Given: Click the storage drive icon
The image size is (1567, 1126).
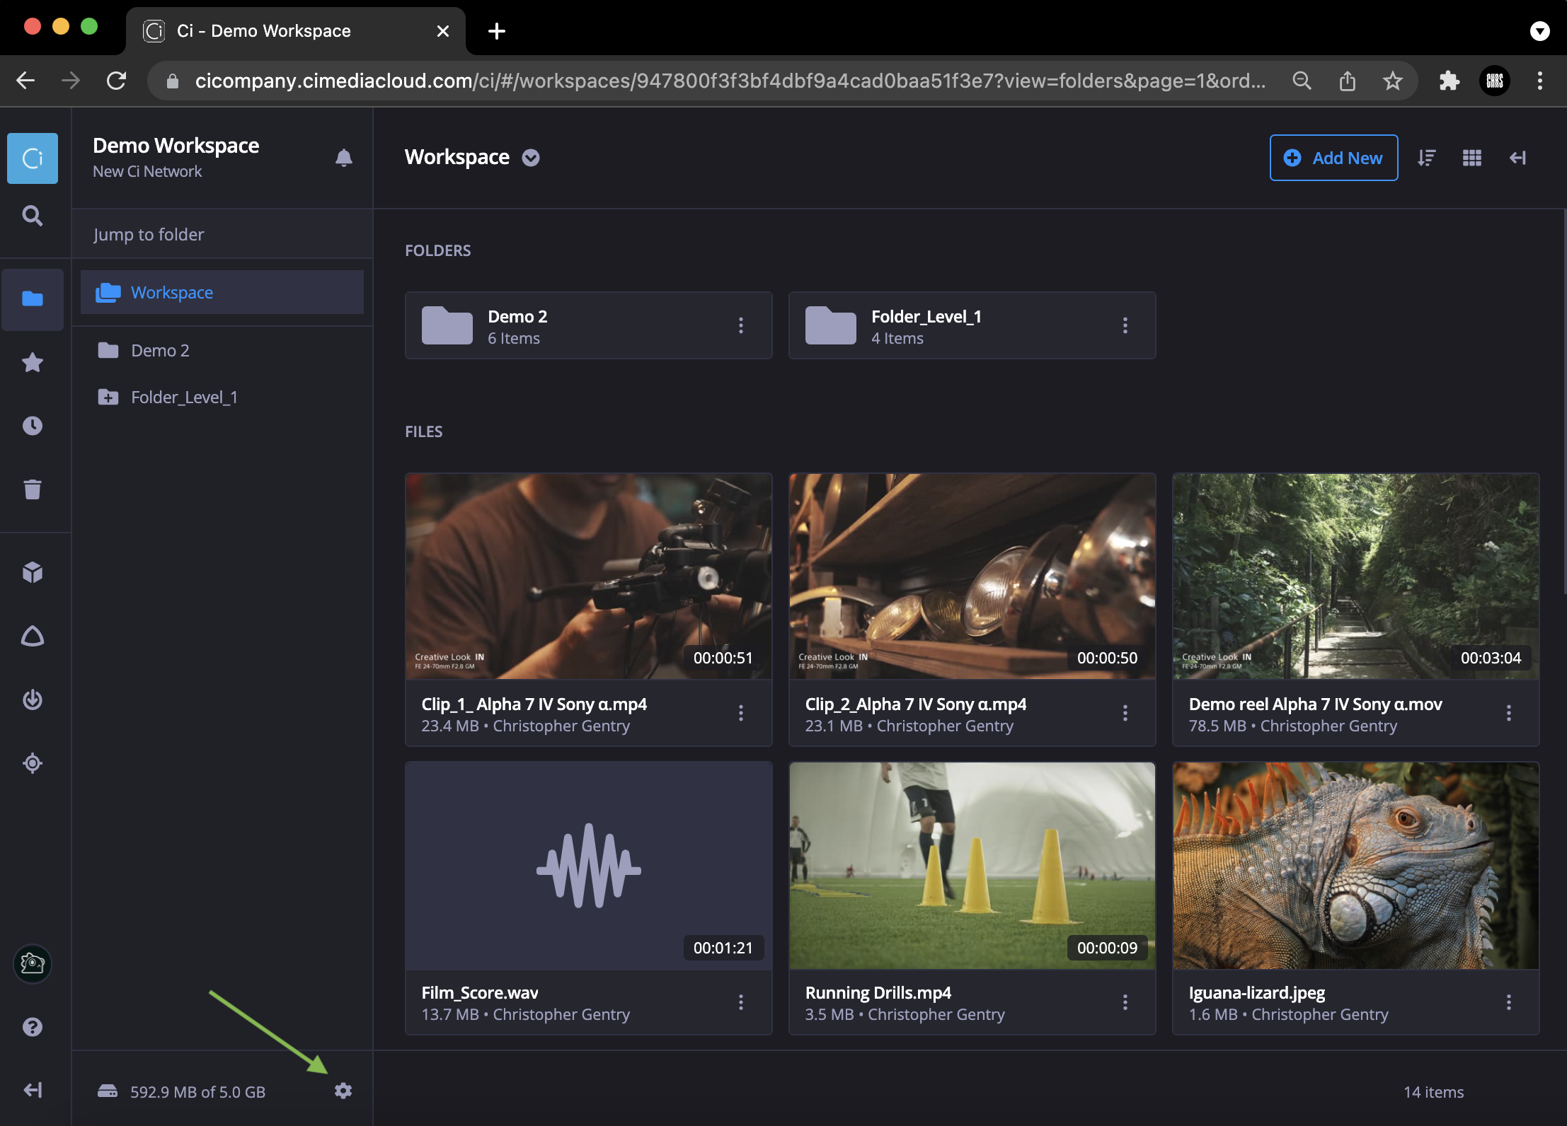Looking at the screenshot, I should [108, 1091].
